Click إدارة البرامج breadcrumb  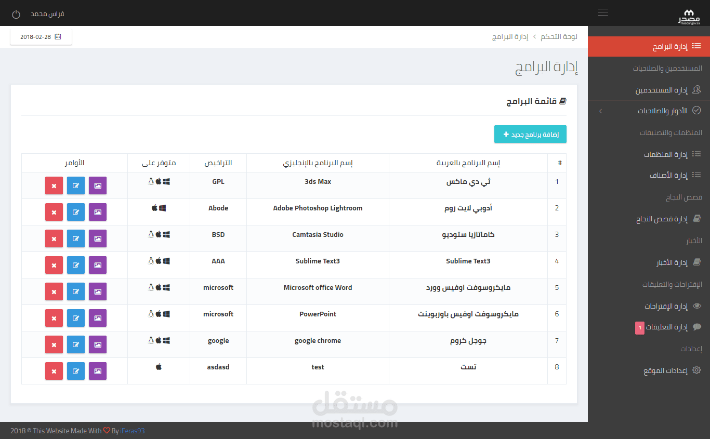[510, 37]
